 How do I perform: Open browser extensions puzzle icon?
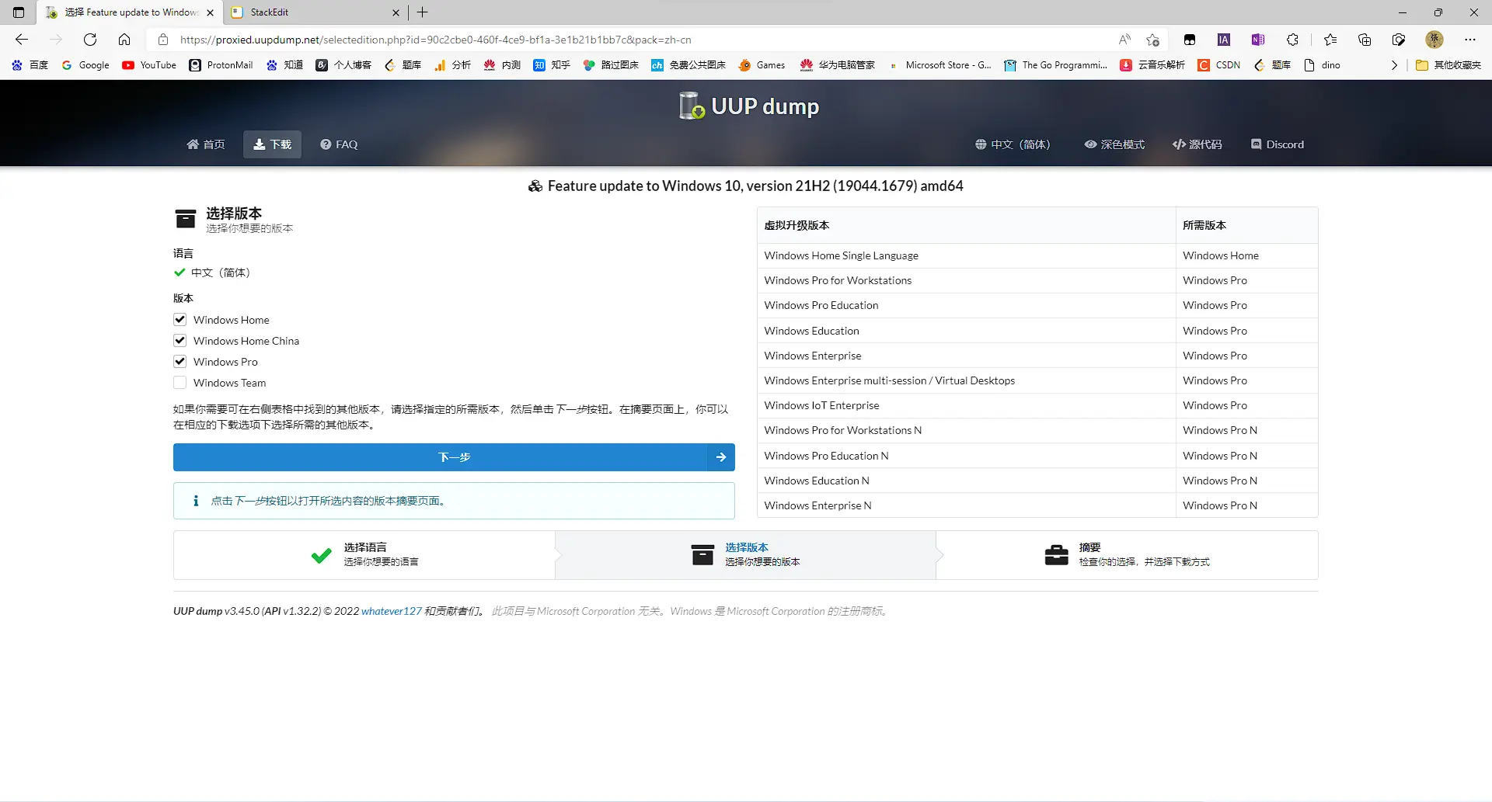click(1292, 40)
